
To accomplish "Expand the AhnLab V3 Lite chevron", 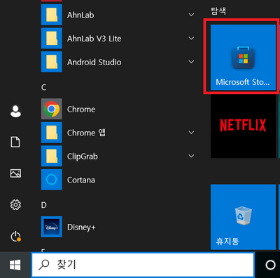I will (x=191, y=38).
